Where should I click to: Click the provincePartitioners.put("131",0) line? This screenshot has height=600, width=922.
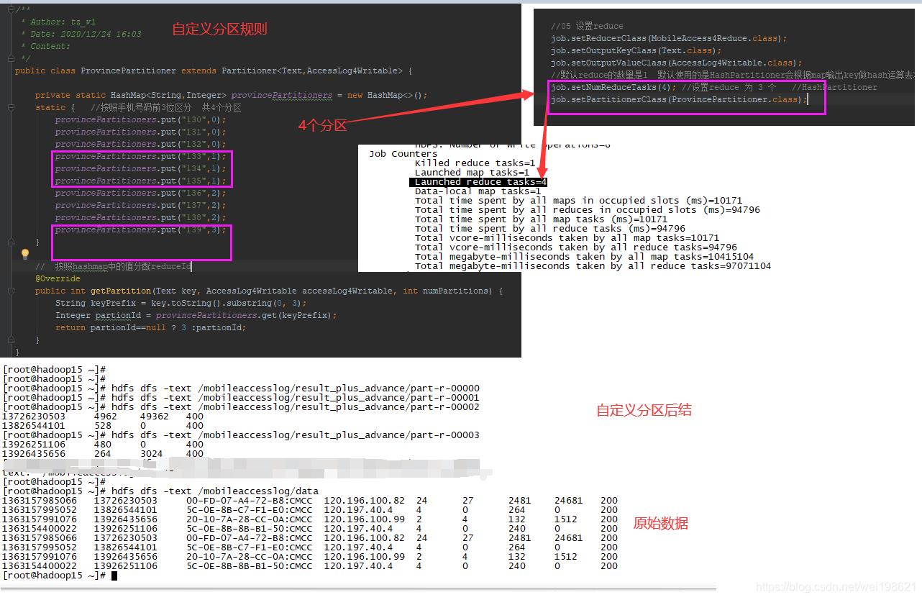141,132
